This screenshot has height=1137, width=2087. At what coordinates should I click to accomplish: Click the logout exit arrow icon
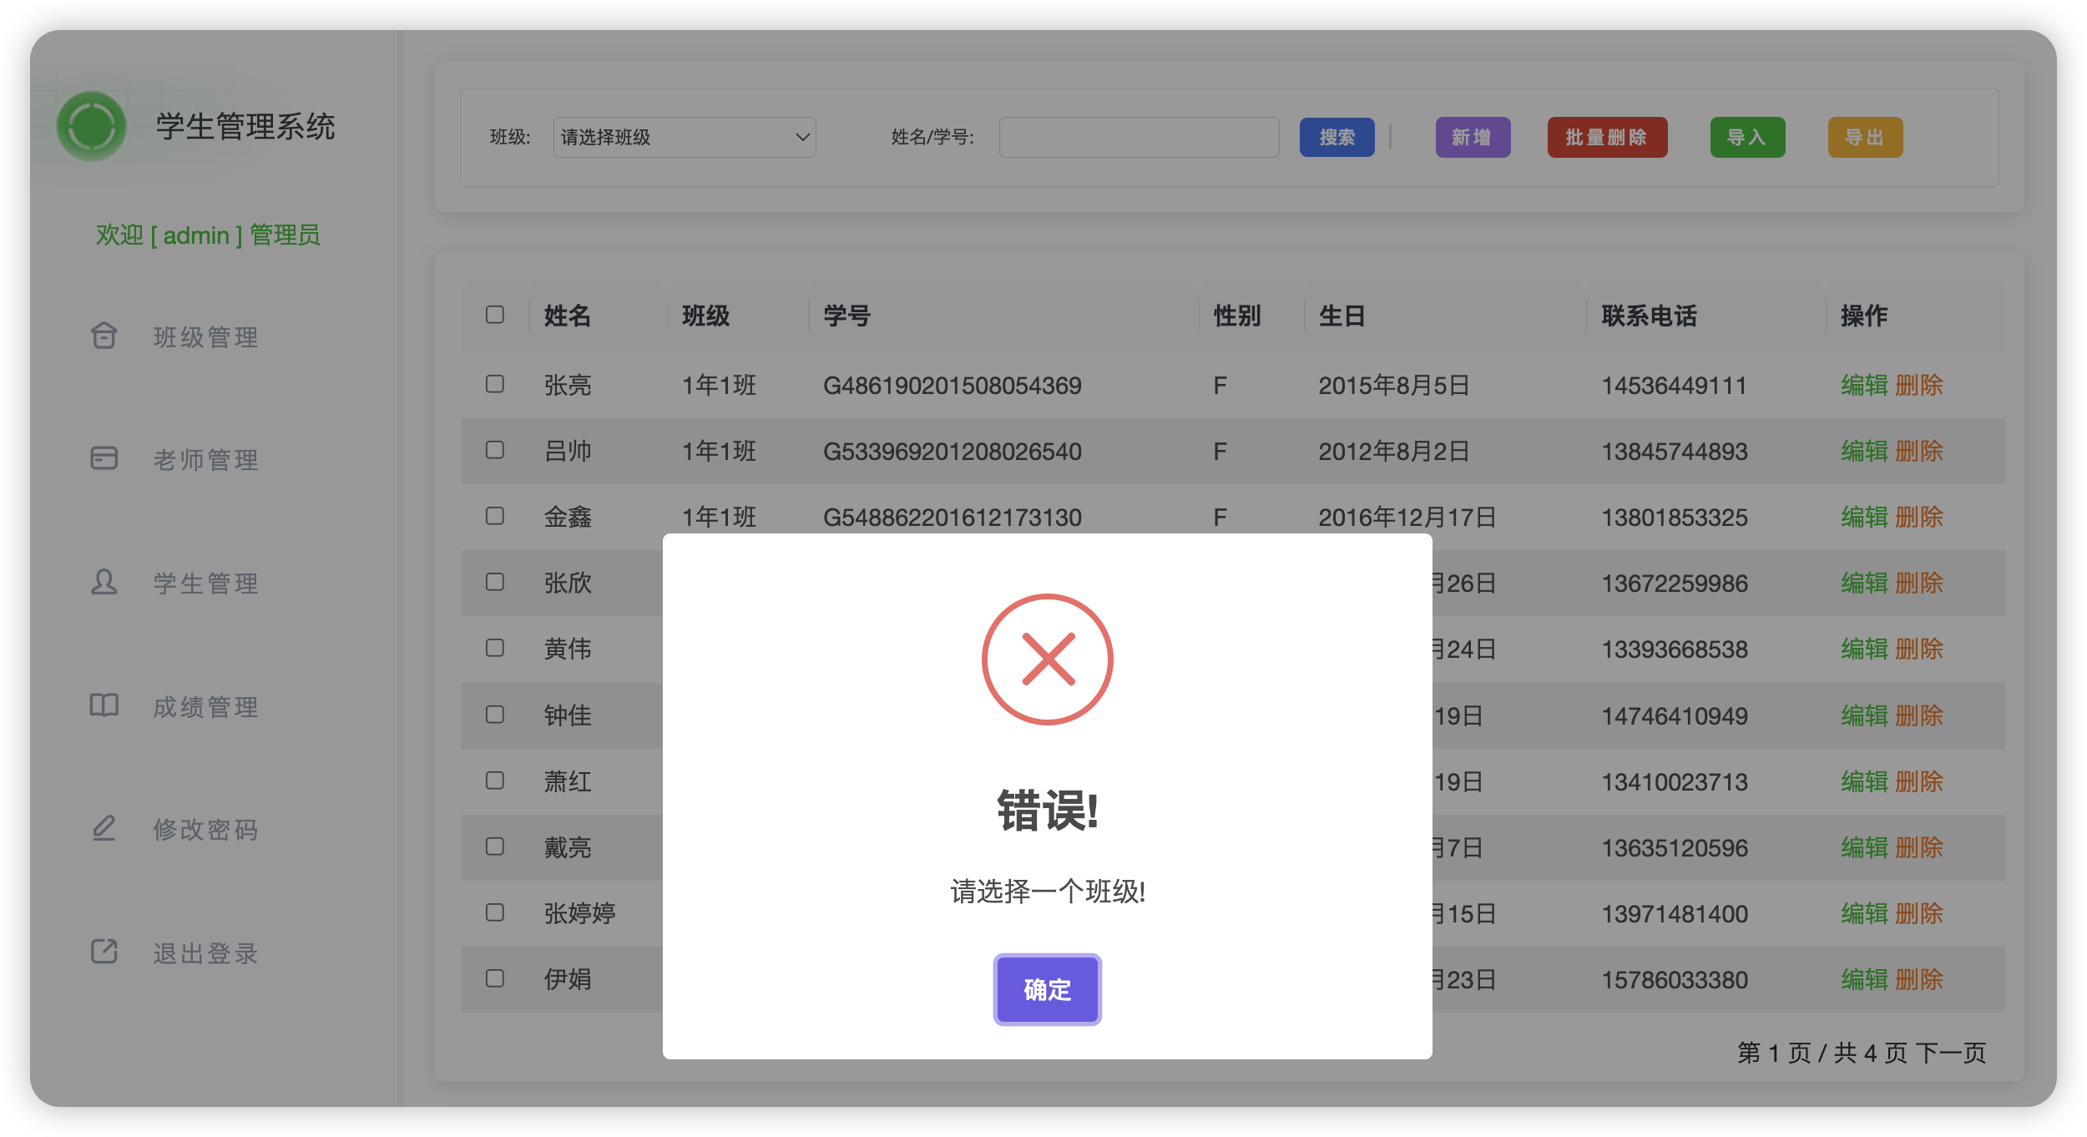(x=104, y=952)
